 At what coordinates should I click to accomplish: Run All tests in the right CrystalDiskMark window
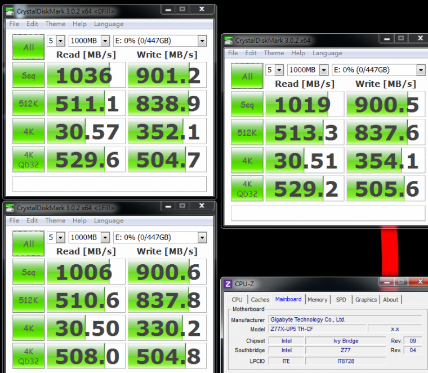click(247, 76)
